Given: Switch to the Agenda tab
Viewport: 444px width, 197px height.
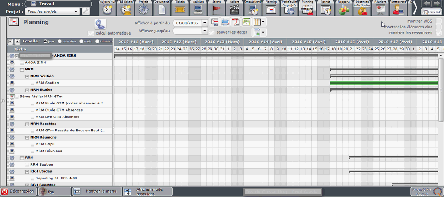Looking at the screenshot, I should (325, 8).
